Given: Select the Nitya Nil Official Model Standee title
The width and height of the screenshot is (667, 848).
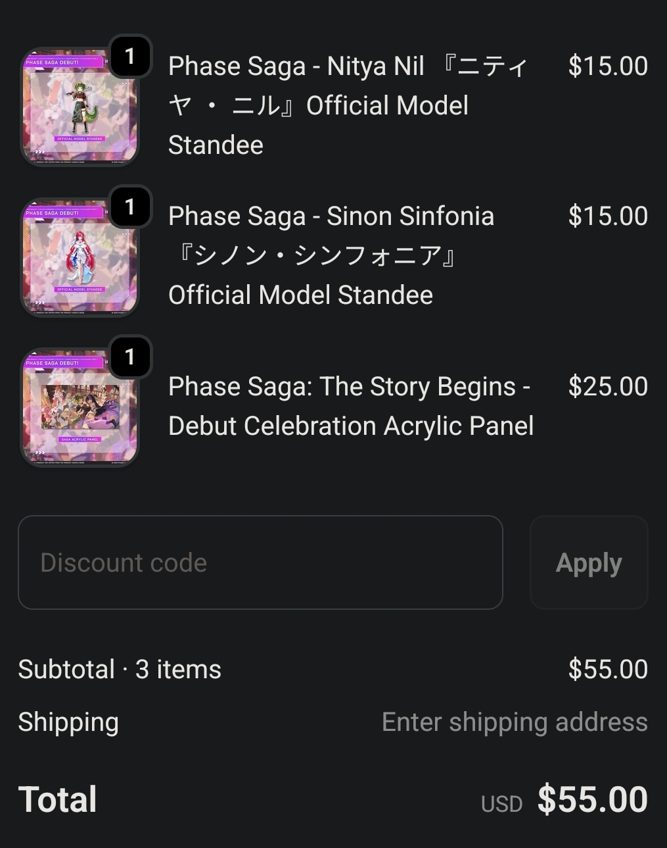Looking at the screenshot, I should tap(348, 105).
